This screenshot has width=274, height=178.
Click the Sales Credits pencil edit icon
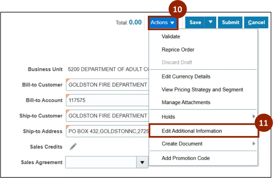tap(73, 147)
